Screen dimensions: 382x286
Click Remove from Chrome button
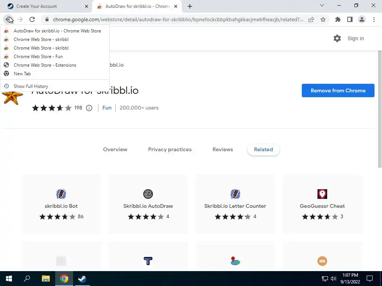pos(338,90)
